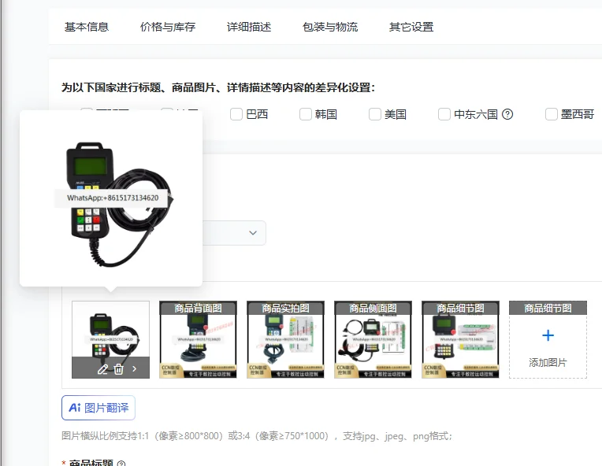This screenshot has width=602, height=466.
Task: Check the 美国 country option
Action: coord(375,114)
